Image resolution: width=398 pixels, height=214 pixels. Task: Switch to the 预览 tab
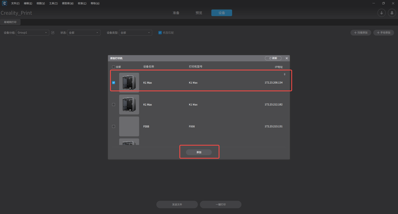coord(199,13)
